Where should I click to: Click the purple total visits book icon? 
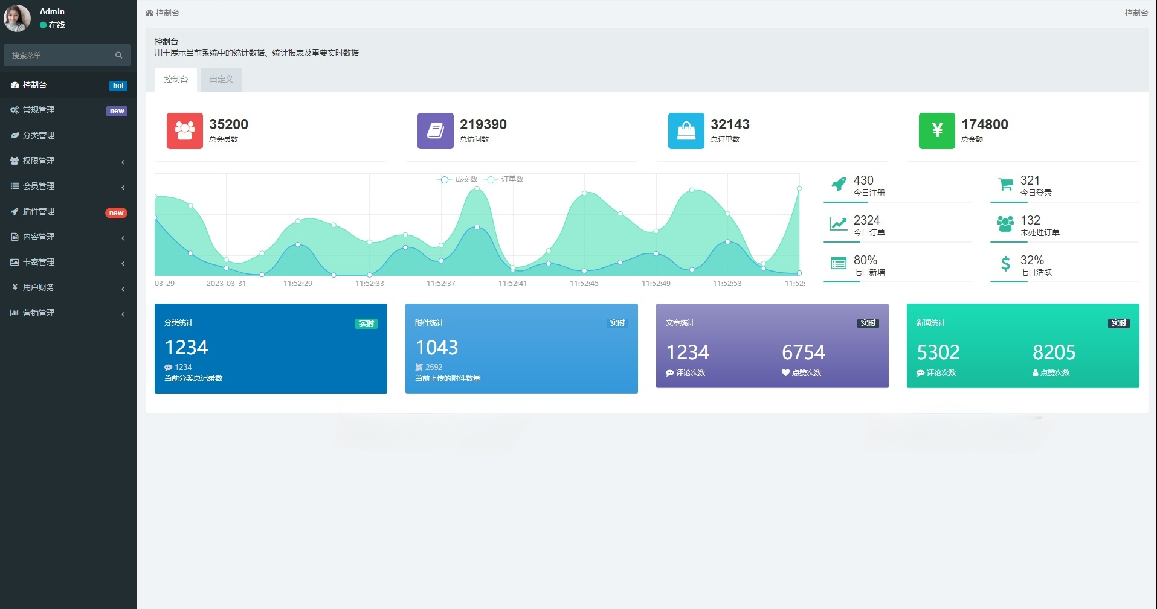coord(435,130)
